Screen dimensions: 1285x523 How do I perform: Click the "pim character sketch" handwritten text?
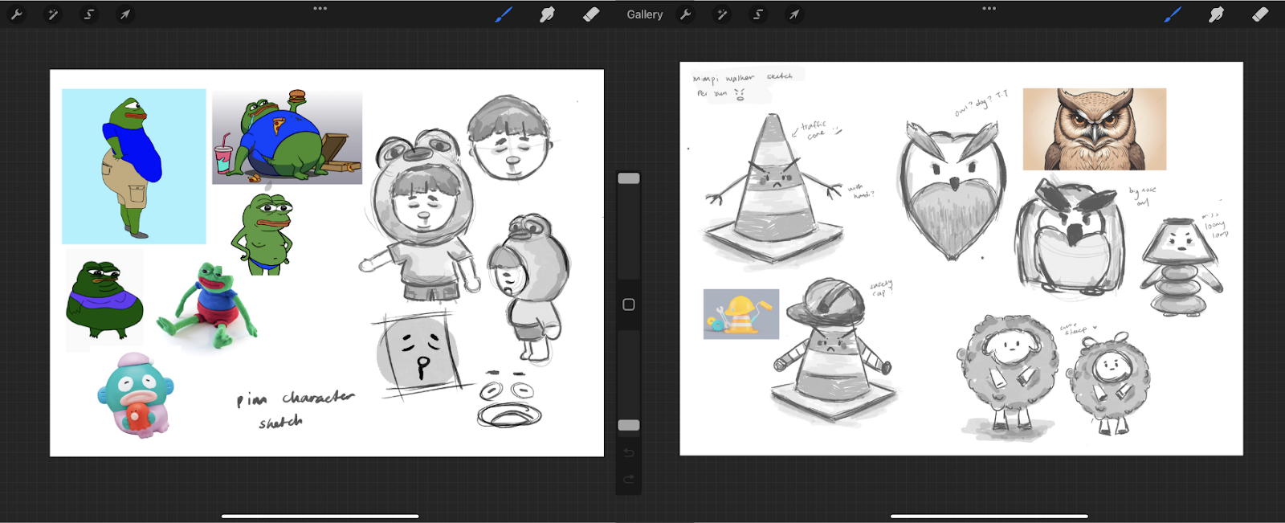295,409
